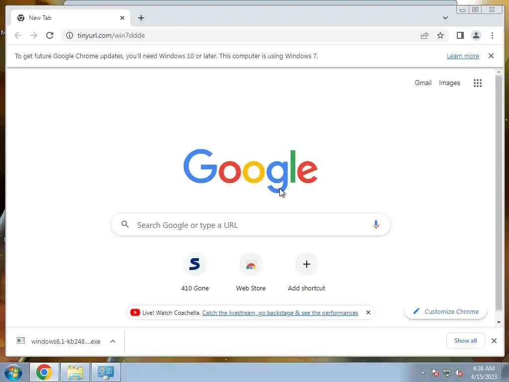The width and height of the screenshot is (509, 382).
Task: Open the Coachella livestream link
Action: (280, 313)
